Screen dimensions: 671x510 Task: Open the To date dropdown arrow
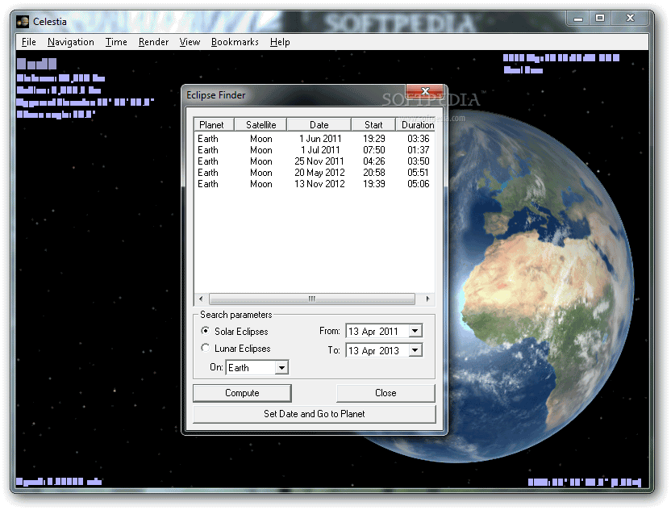[415, 350]
